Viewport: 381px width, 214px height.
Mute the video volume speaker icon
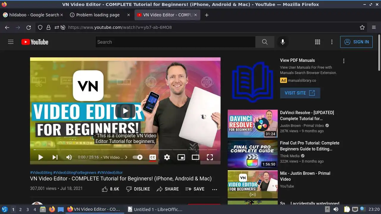69,157
